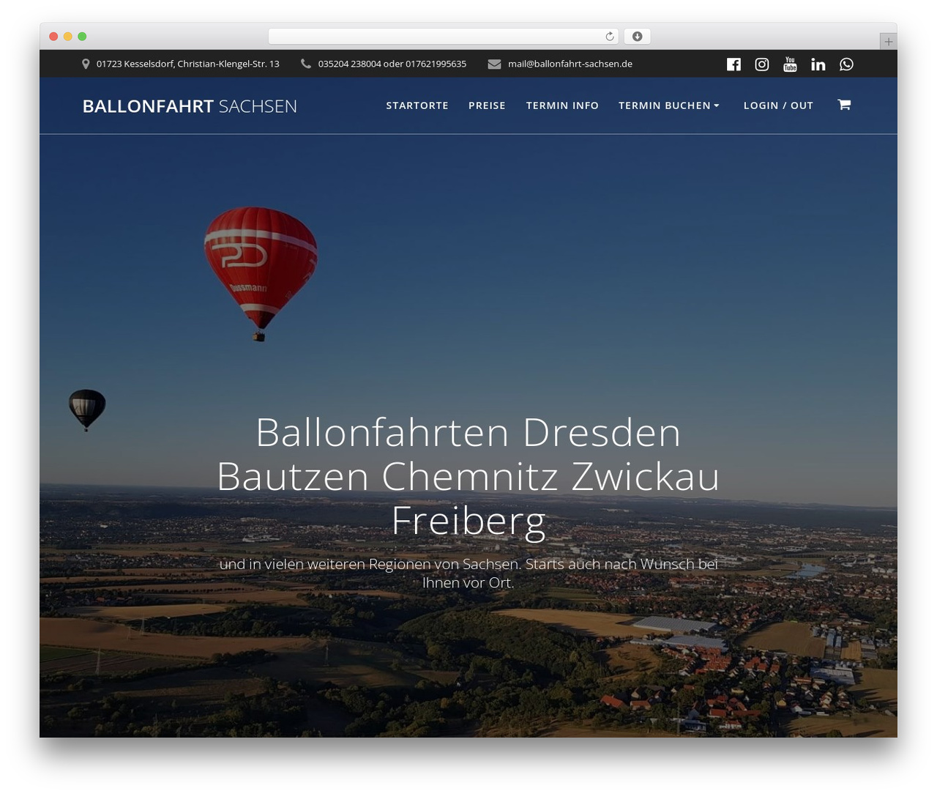Open the YouTube social icon
The width and height of the screenshot is (937, 794).
[x=790, y=64]
